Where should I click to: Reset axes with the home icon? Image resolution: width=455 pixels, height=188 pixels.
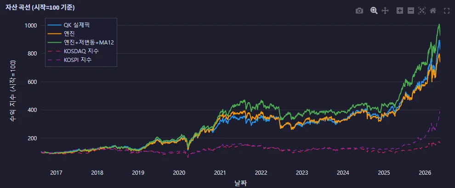pyautogui.click(x=432, y=11)
